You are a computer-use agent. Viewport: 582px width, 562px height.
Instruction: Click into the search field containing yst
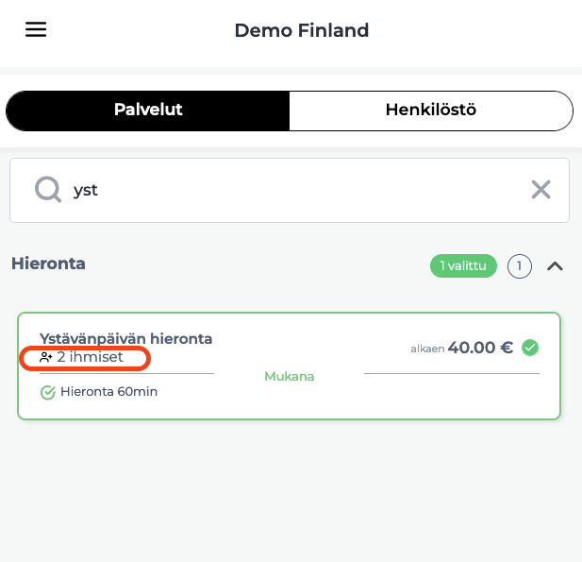(x=290, y=190)
